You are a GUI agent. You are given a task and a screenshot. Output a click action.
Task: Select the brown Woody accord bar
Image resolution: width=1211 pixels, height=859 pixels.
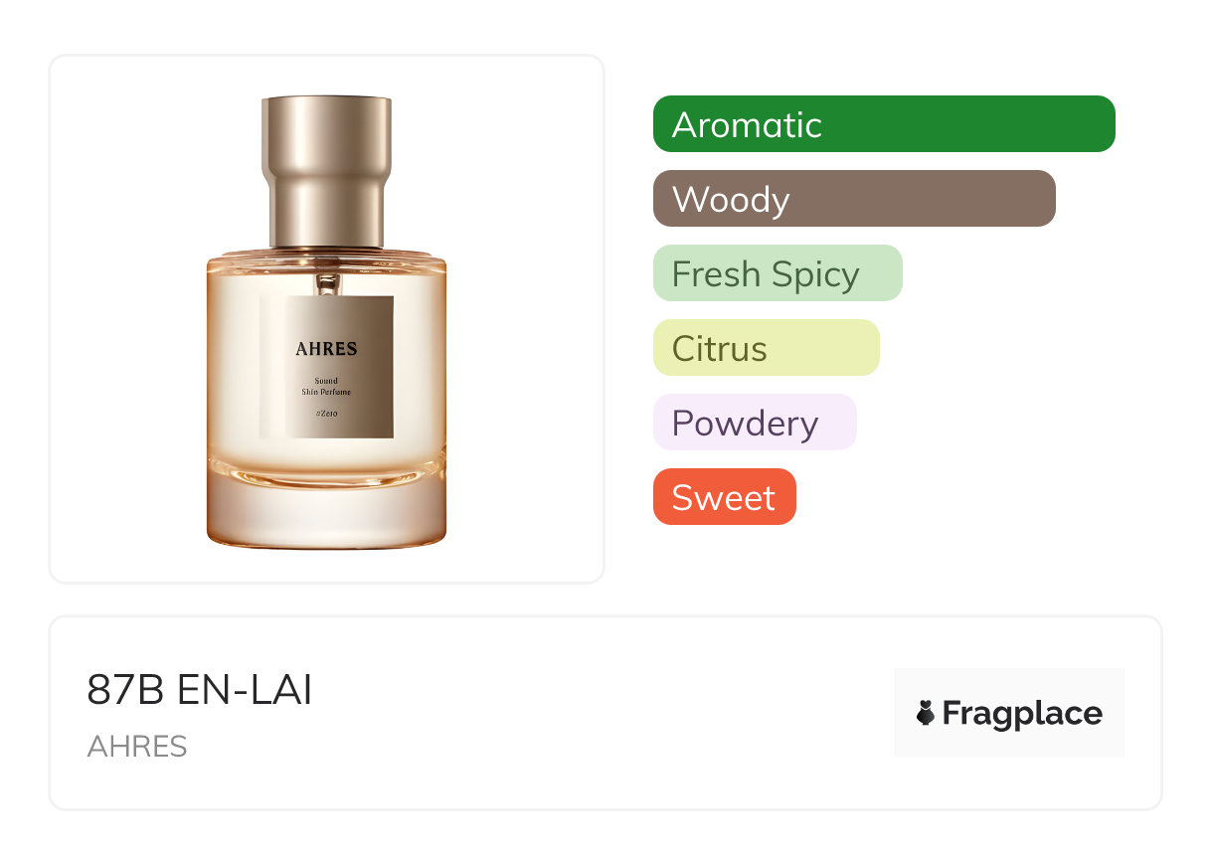(x=854, y=199)
